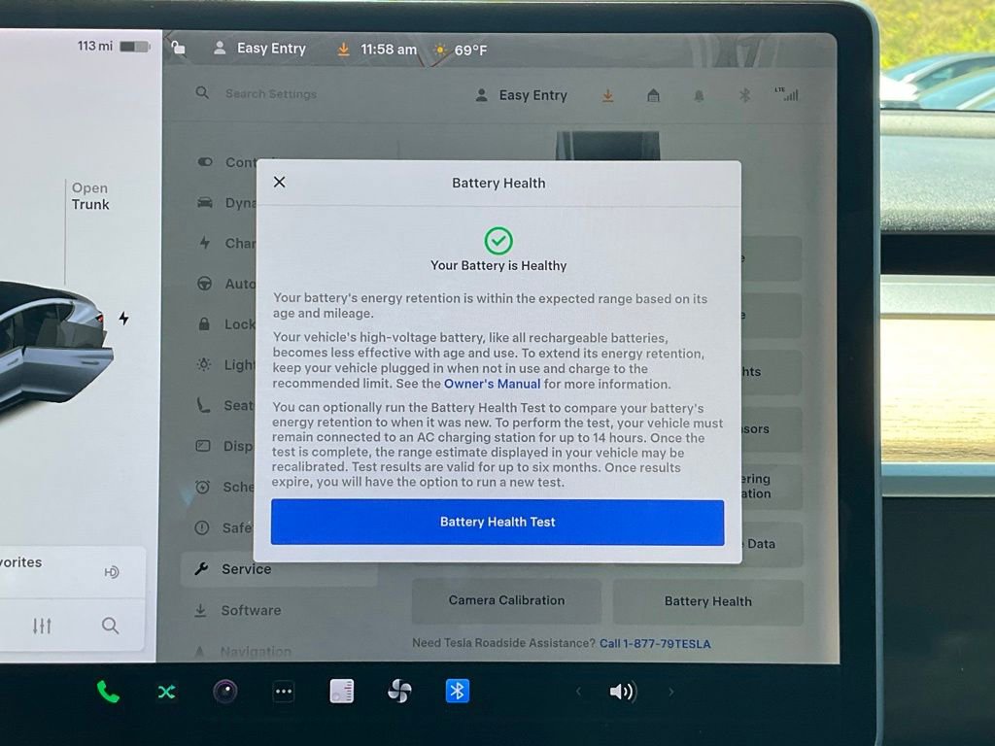Tap the notifications bell icon
The height and width of the screenshot is (746, 995).
point(699,96)
